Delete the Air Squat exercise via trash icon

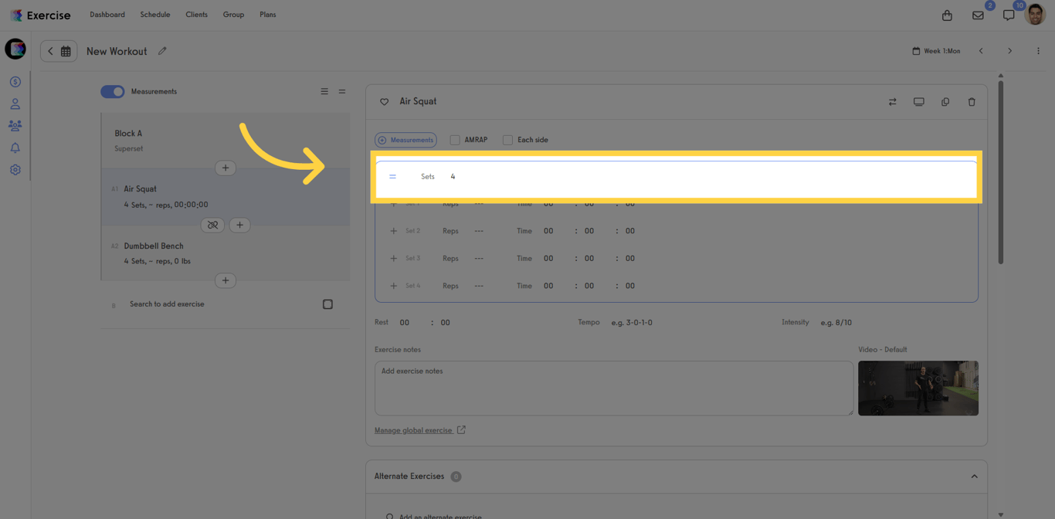(x=972, y=101)
